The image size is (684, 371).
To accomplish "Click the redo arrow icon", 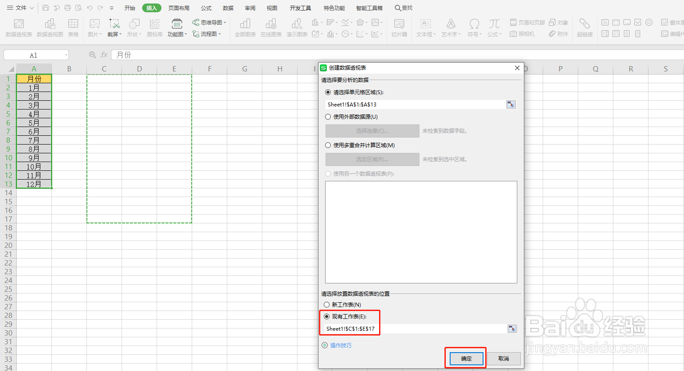I will point(100,8).
